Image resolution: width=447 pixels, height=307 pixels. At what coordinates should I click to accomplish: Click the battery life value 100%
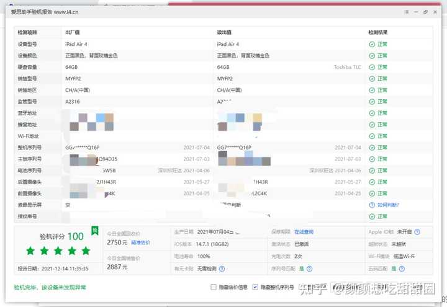click(x=204, y=256)
